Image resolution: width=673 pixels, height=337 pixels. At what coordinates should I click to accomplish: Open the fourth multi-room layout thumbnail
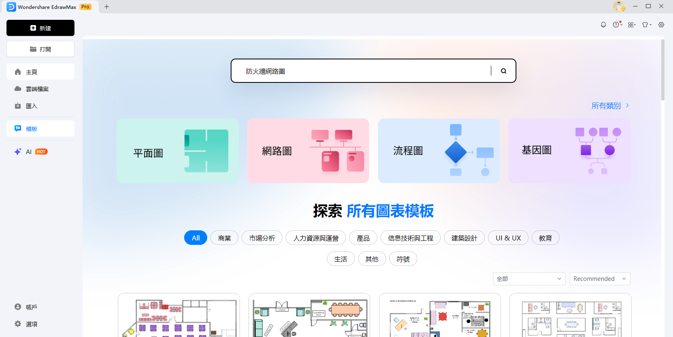pyautogui.click(x=571, y=315)
